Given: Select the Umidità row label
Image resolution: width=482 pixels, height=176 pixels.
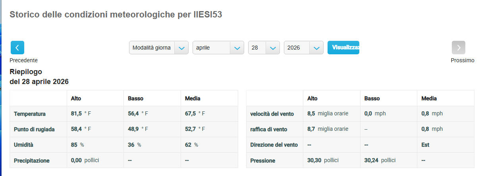Looking at the screenshot, I should pos(23,145).
